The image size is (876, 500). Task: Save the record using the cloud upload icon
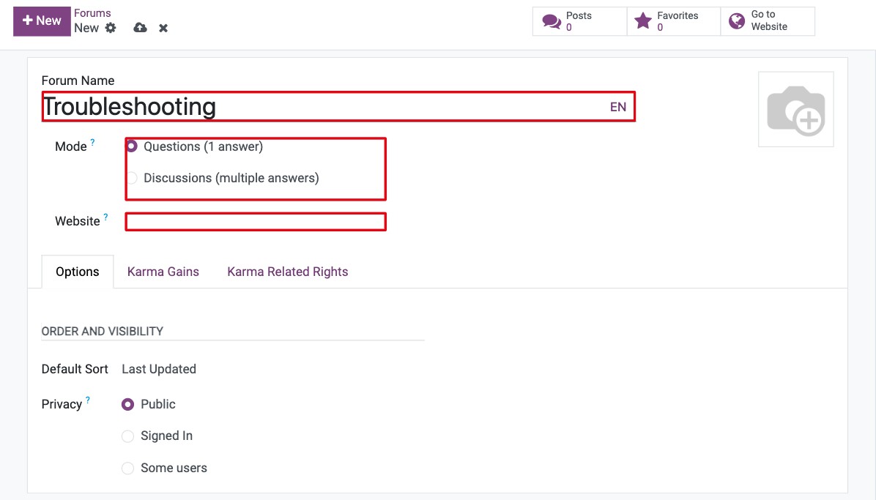(140, 28)
